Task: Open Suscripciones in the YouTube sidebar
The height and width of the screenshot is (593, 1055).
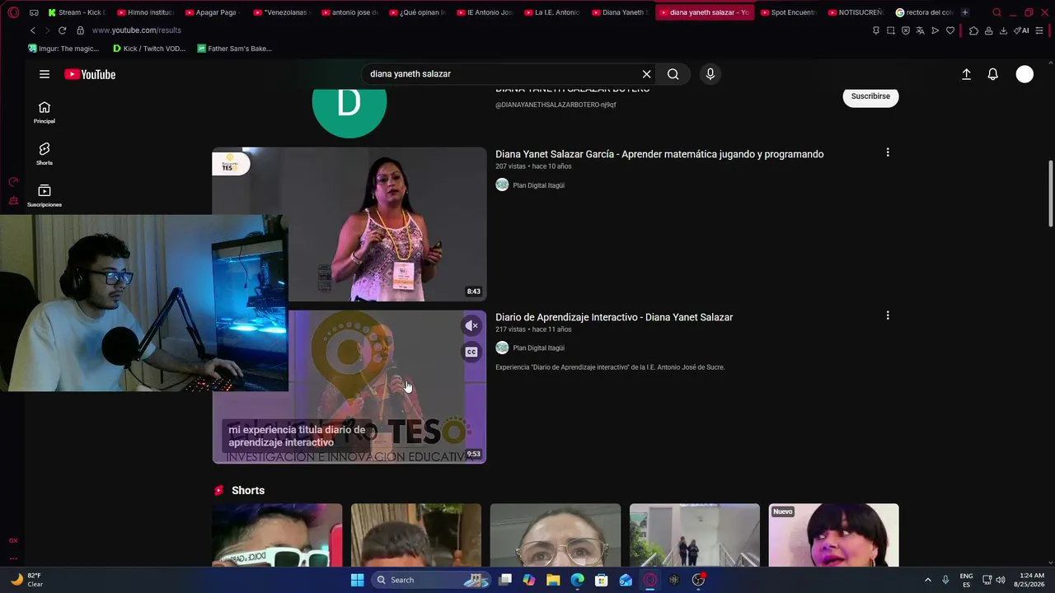Action: tap(45, 195)
